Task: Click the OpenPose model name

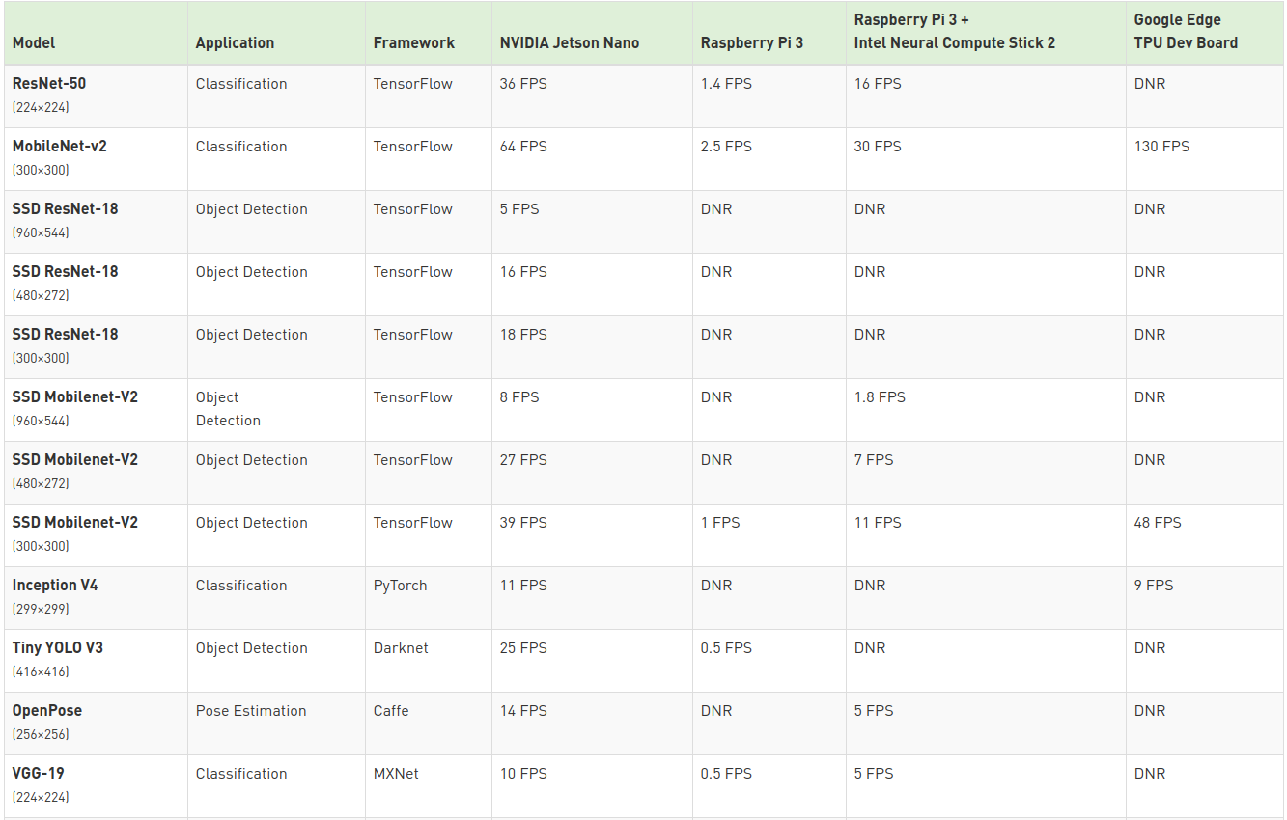Action: coord(47,711)
